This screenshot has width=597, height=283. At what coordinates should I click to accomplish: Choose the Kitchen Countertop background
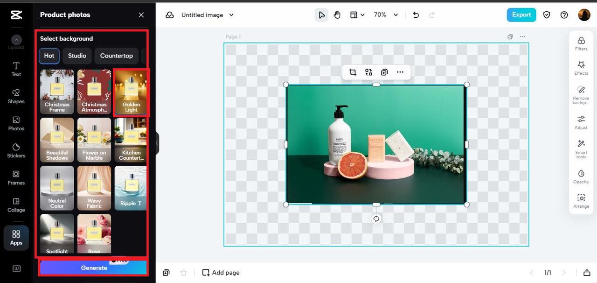coord(131,140)
